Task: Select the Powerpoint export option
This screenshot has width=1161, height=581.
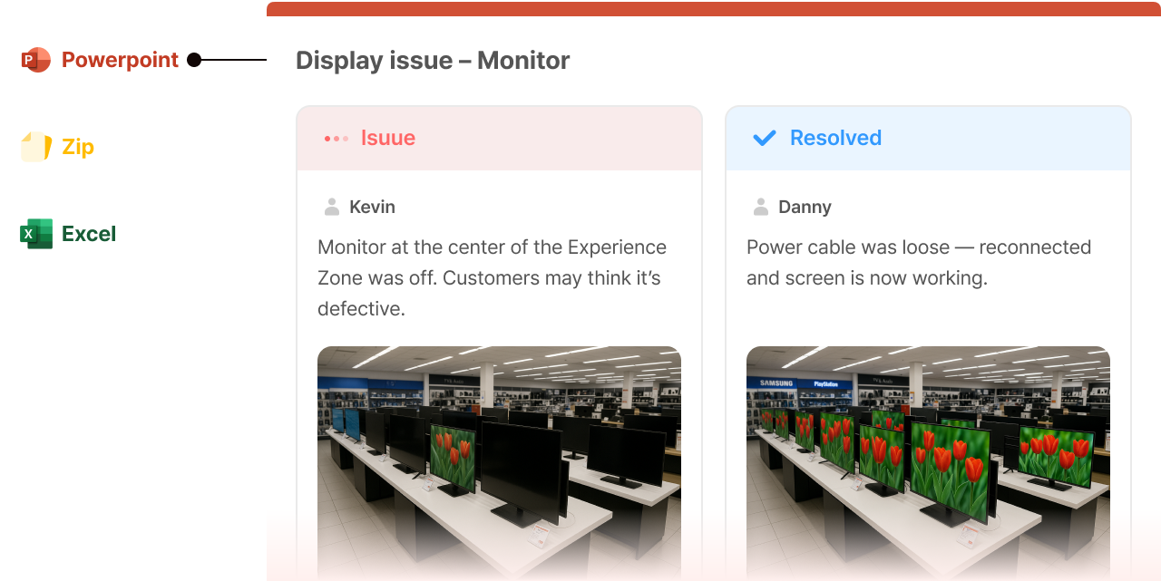Action: (100, 60)
